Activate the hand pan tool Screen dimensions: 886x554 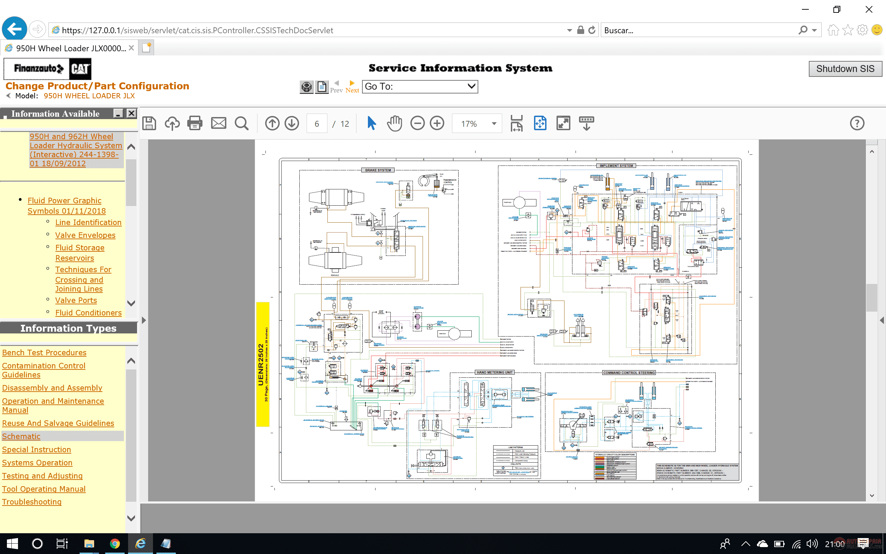(x=394, y=123)
